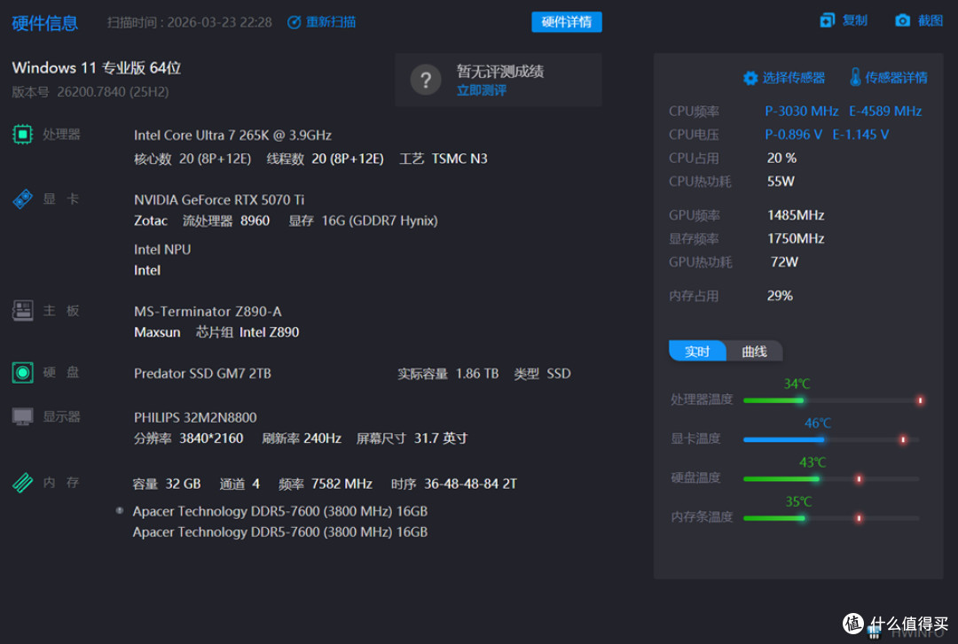Click the 72W GPU power value
958x644 pixels.
pos(784,262)
